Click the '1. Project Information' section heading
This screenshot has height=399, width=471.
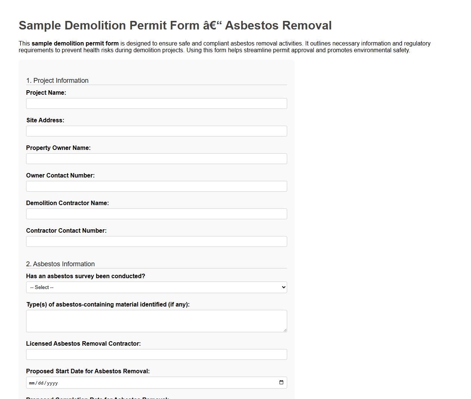[x=57, y=81]
